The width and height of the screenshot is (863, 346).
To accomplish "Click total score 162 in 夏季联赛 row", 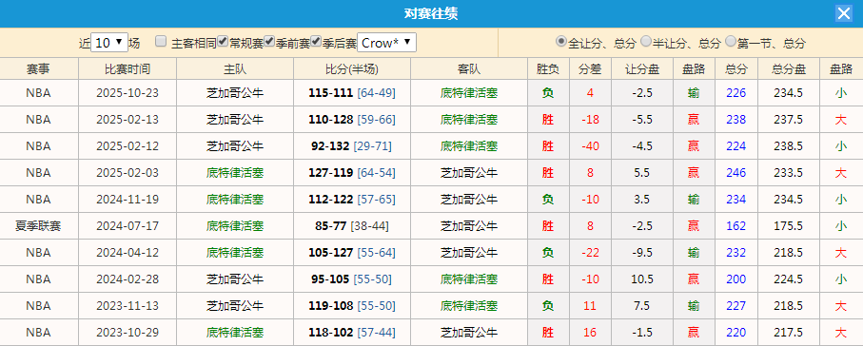I will 736,225.
